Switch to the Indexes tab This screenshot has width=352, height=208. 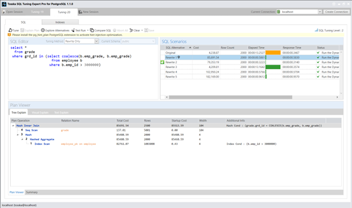coord(60,22)
